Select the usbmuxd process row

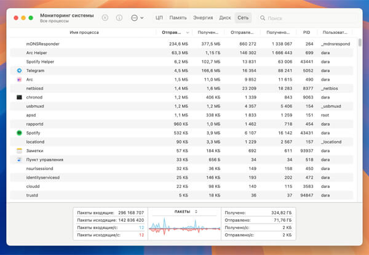tap(181, 106)
